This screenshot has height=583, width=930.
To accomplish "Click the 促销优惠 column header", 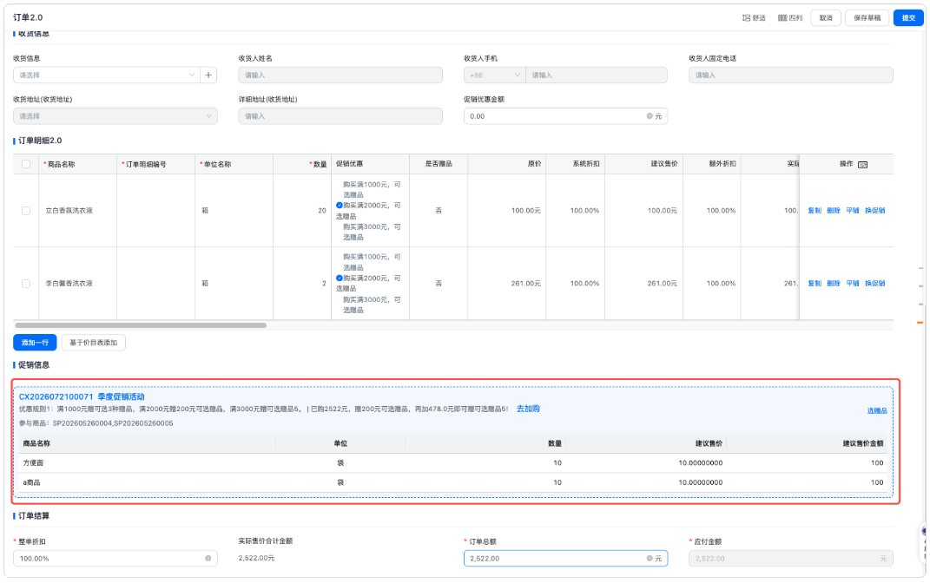I will pyautogui.click(x=370, y=164).
